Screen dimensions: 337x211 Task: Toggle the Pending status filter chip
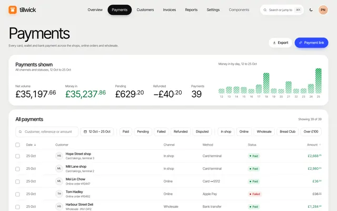(x=143, y=131)
